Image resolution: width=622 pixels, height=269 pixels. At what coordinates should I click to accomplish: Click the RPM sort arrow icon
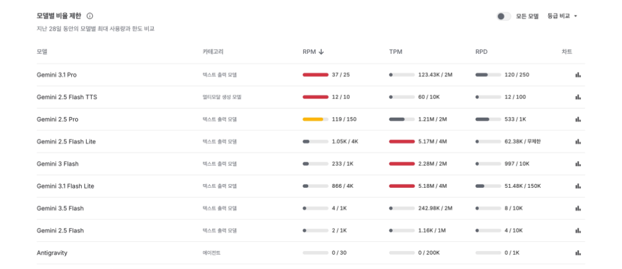pyautogui.click(x=321, y=51)
